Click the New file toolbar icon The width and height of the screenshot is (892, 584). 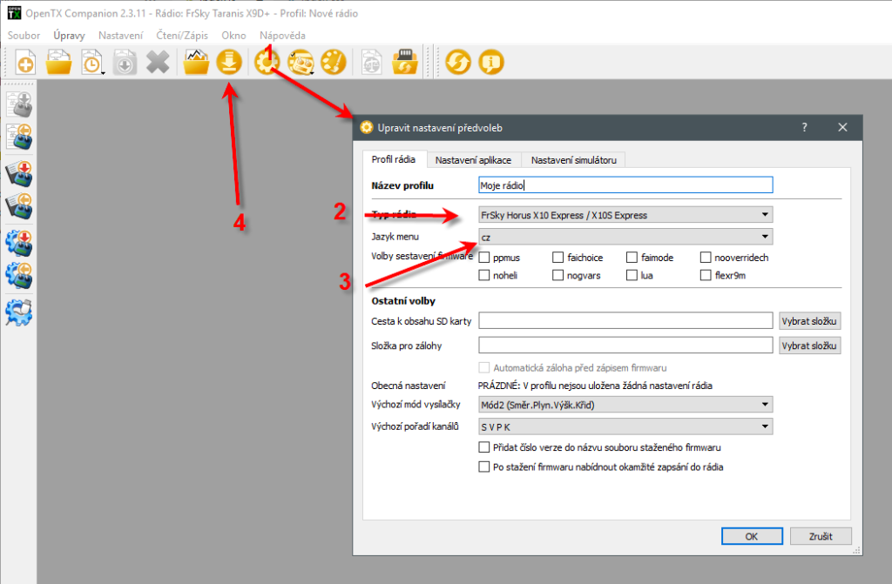[x=26, y=63]
